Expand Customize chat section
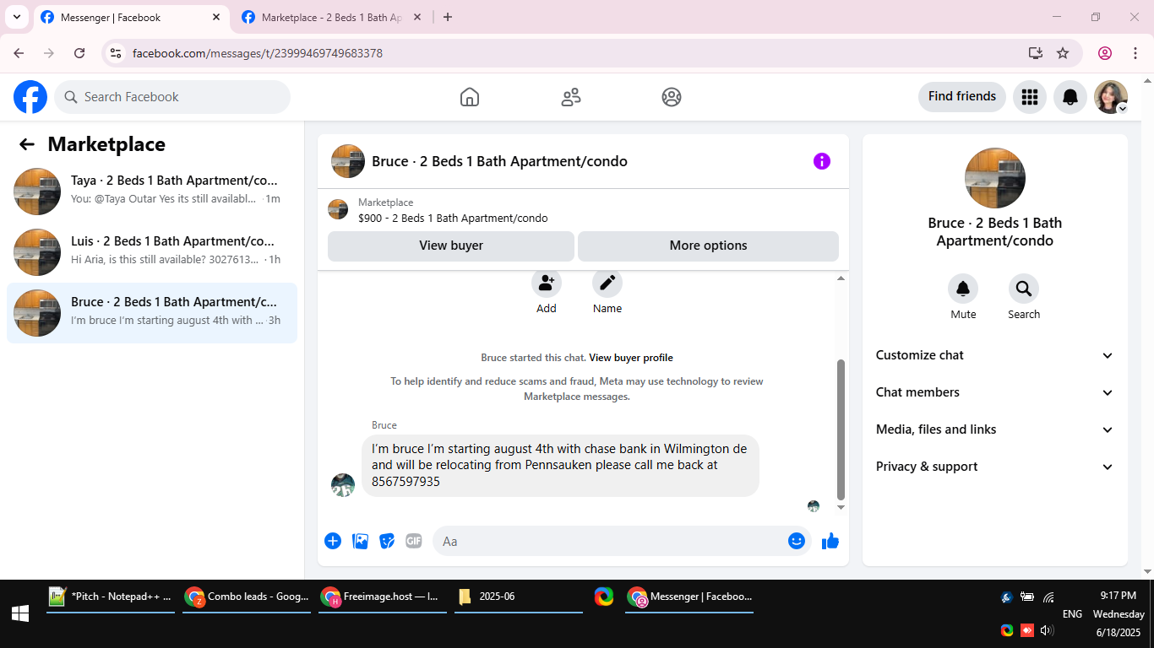The width and height of the screenshot is (1154, 648). click(x=995, y=355)
